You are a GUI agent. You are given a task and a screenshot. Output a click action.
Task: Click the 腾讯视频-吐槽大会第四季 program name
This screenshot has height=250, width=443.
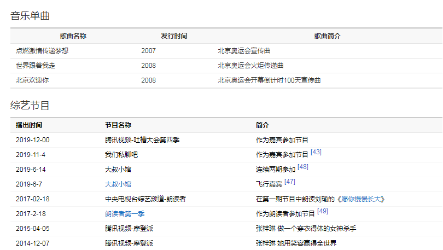click(142, 140)
